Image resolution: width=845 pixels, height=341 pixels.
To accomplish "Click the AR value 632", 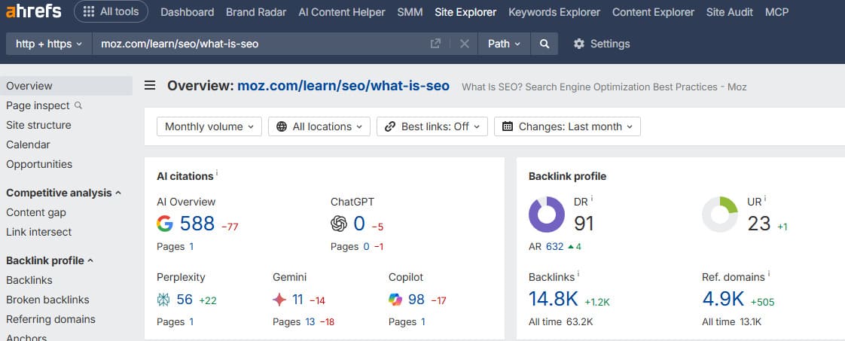I will pos(554,247).
